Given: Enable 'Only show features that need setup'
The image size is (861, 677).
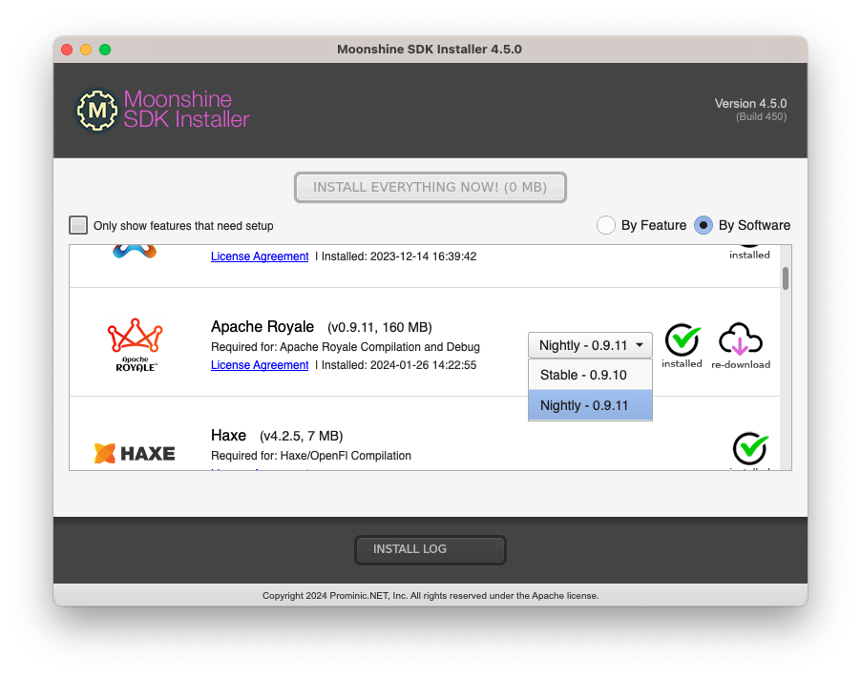Looking at the screenshot, I should [77, 225].
